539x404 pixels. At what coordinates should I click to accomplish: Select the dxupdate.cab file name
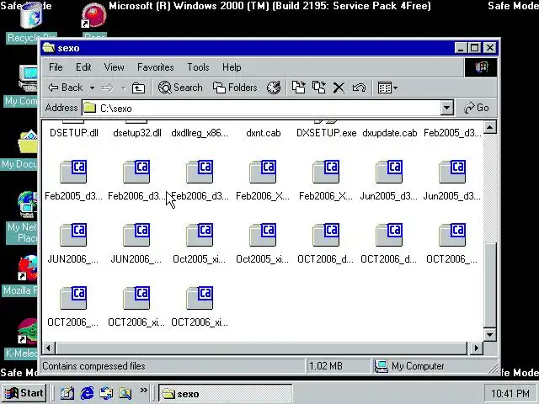[x=389, y=133]
